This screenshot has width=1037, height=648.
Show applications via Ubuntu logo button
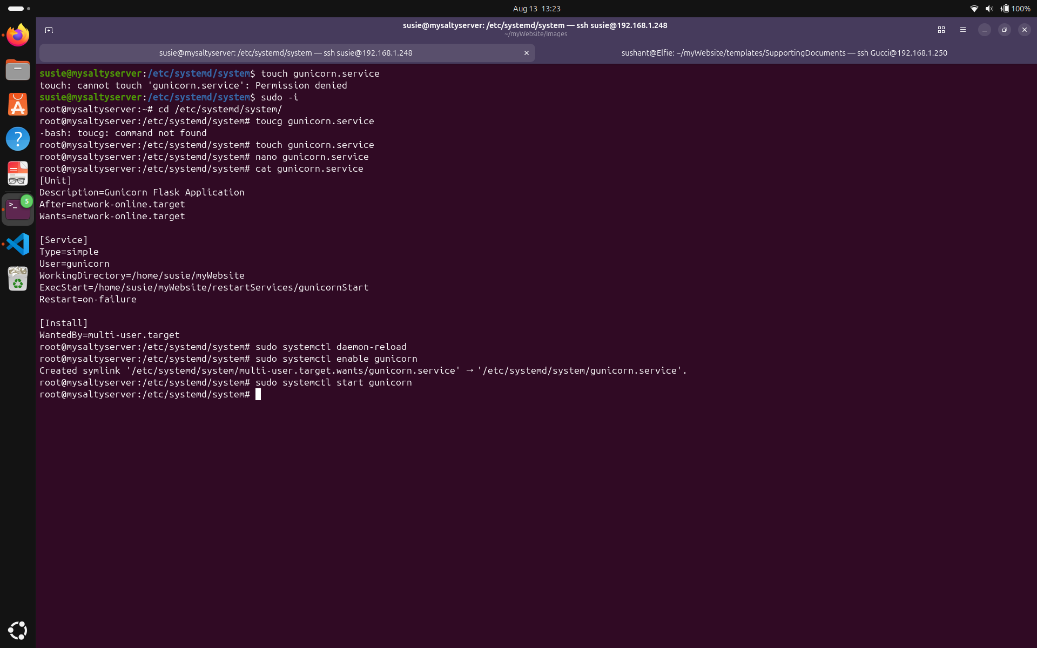click(x=18, y=630)
